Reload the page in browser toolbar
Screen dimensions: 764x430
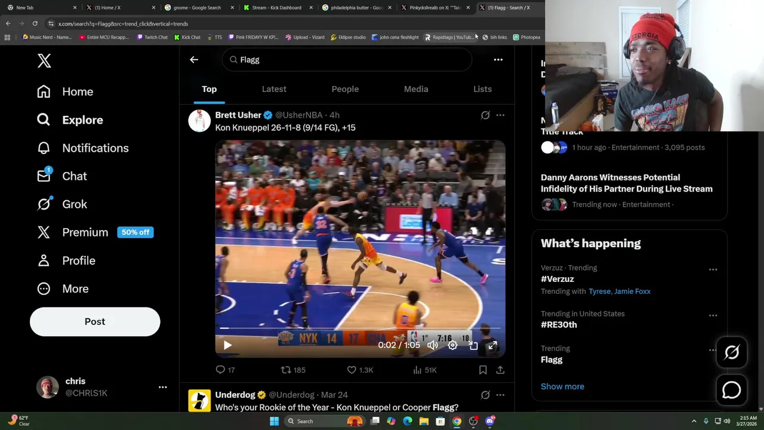(35, 23)
